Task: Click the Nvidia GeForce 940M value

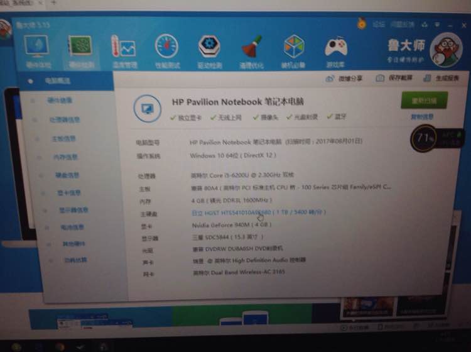Action: click(232, 225)
